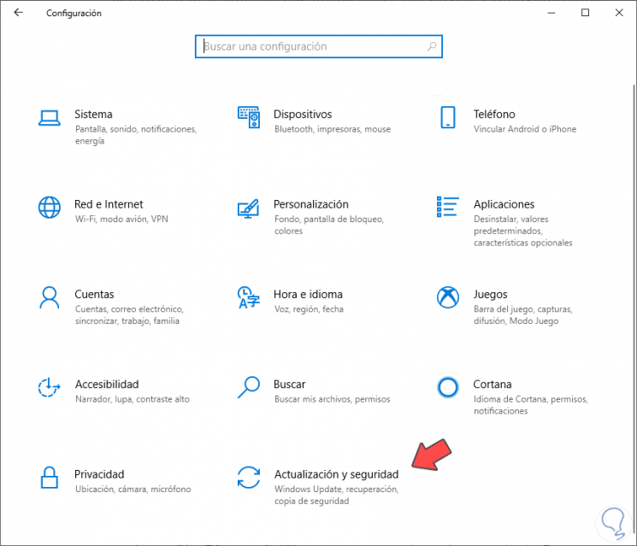The height and width of the screenshot is (546, 637).
Task: Open the Aplicaciones list icon
Action: tap(448, 207)
